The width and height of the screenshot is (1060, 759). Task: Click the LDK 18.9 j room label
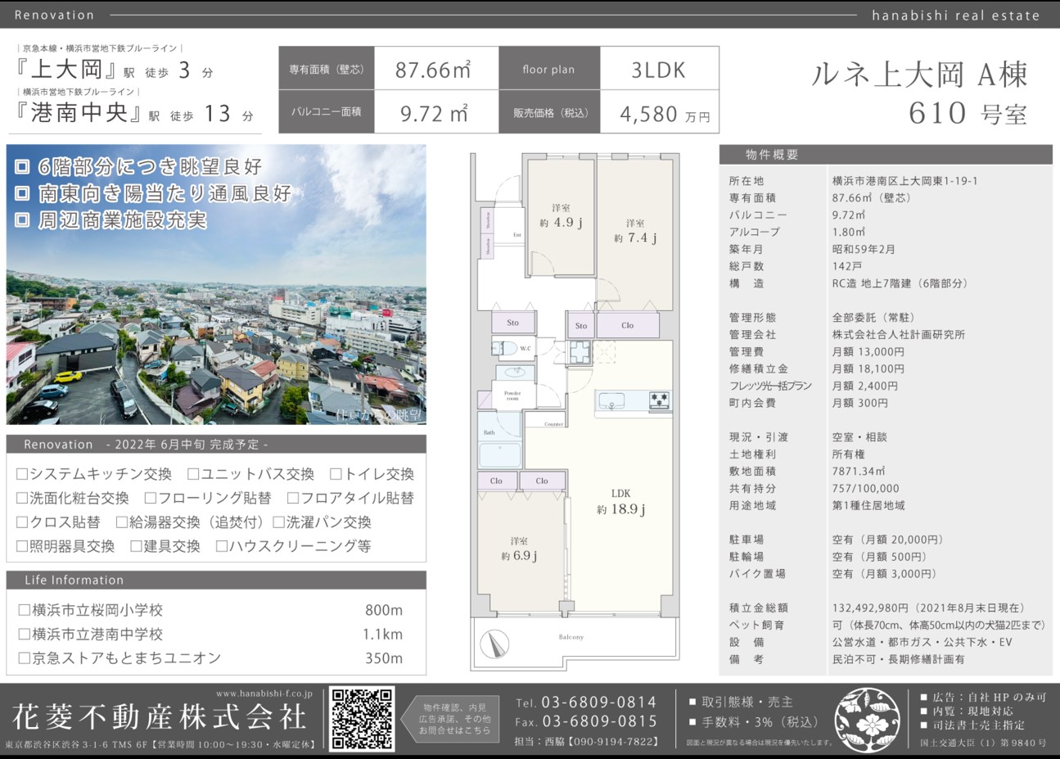[620, 502]
